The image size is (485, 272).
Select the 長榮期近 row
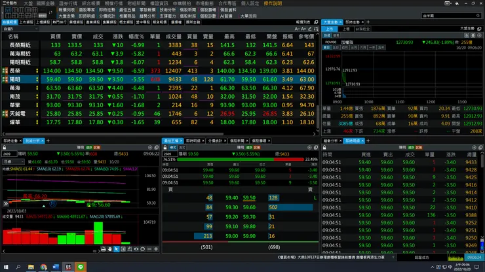[160, 45]
